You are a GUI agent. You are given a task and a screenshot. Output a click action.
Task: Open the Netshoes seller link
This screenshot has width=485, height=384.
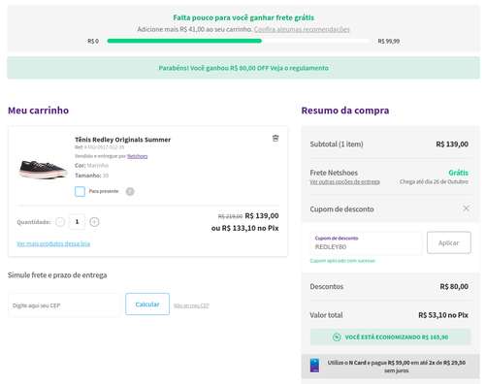pos(138,156)
